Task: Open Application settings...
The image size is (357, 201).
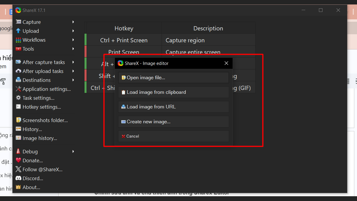Action: [x=45, y=89]
